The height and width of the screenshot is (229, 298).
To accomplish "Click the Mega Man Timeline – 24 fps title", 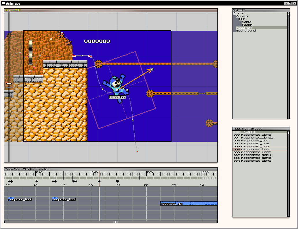I will pos(27,169).
